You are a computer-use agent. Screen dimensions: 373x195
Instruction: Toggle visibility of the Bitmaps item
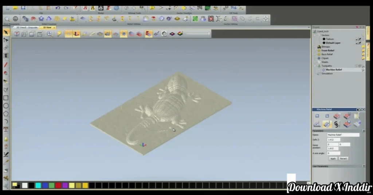click(x=363, y=47)
